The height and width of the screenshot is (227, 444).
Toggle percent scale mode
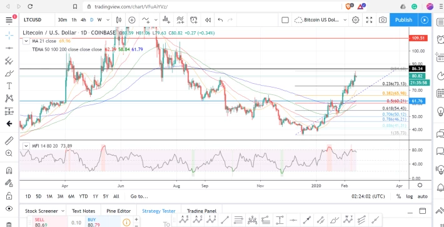(x=398, y=196)
